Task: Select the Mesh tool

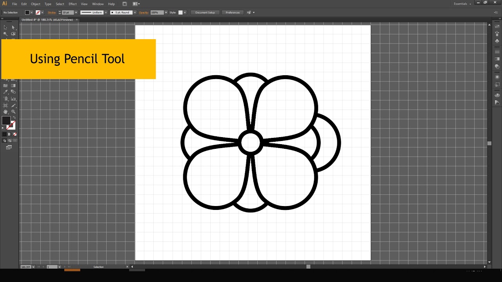Action: pos(5,85)
